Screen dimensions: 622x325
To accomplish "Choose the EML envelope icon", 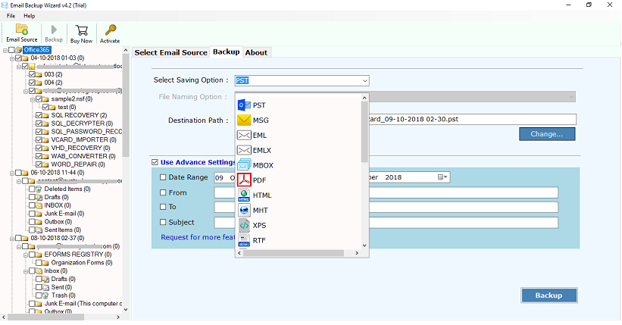I will click(244, 136).
